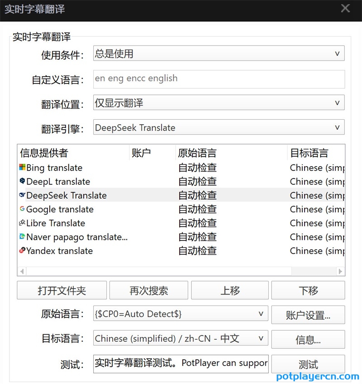
Task: Click the 测试 text input box
Action: (x=181, y=364)
